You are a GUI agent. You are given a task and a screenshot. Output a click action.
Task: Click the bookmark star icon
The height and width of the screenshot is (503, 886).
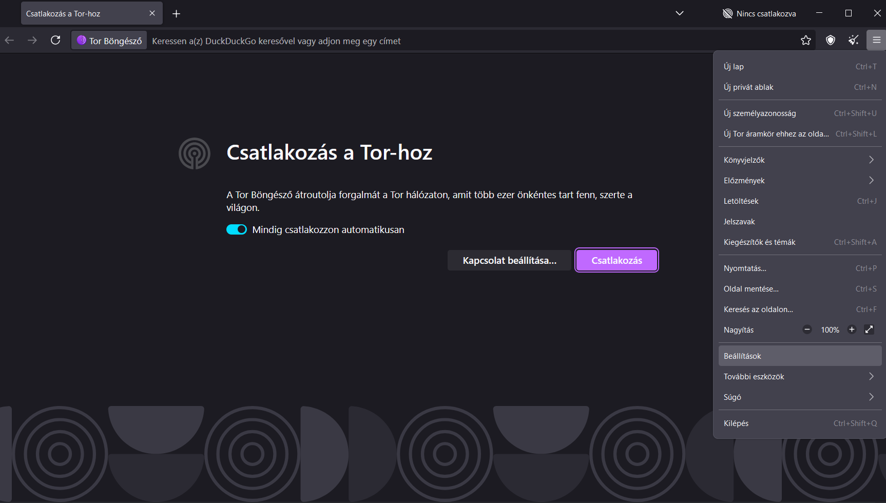[x=806, y=41]
